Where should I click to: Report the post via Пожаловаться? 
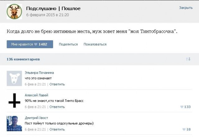pos(95,44)
